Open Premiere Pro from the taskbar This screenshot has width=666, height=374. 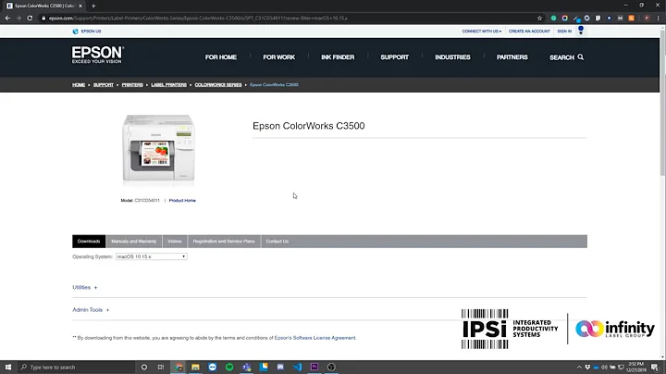[314, 368]
